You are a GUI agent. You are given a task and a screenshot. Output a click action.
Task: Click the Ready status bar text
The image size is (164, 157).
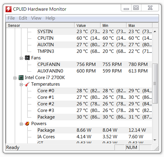coord(13,148)
